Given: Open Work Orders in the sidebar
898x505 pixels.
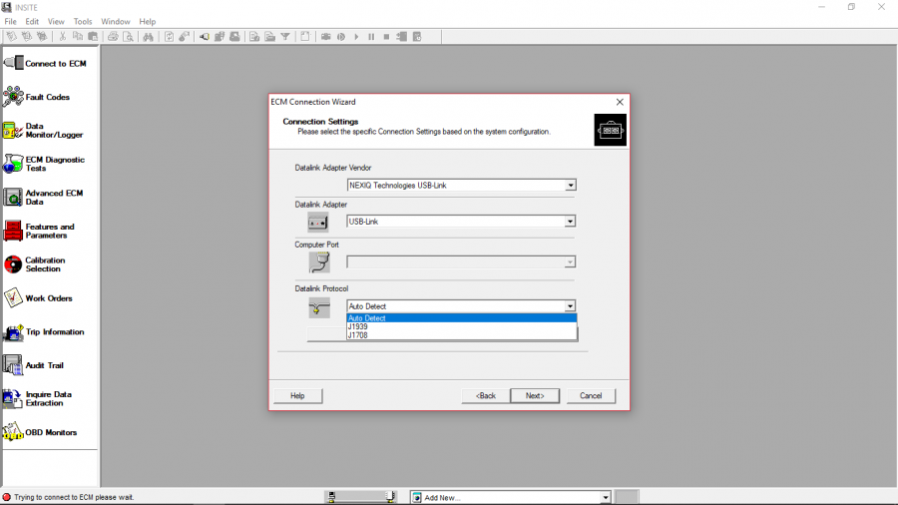Looking at the screenshot, I should [46, 298].
